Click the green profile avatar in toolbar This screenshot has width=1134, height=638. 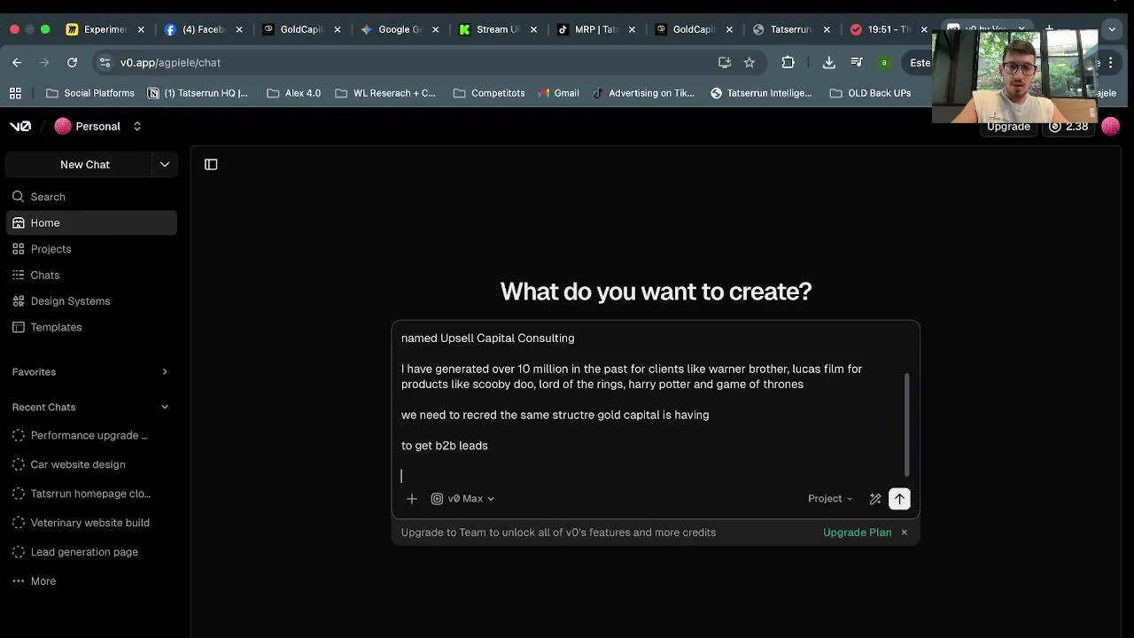point(883,62)
